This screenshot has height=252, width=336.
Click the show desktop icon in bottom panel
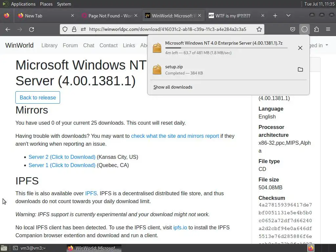point(4,248)
